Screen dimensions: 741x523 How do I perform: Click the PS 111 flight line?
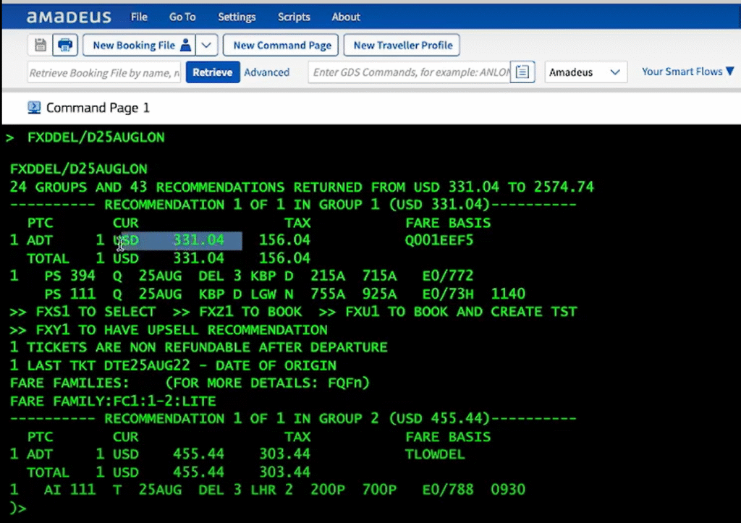pyautogui.click(x=284, y=294)
